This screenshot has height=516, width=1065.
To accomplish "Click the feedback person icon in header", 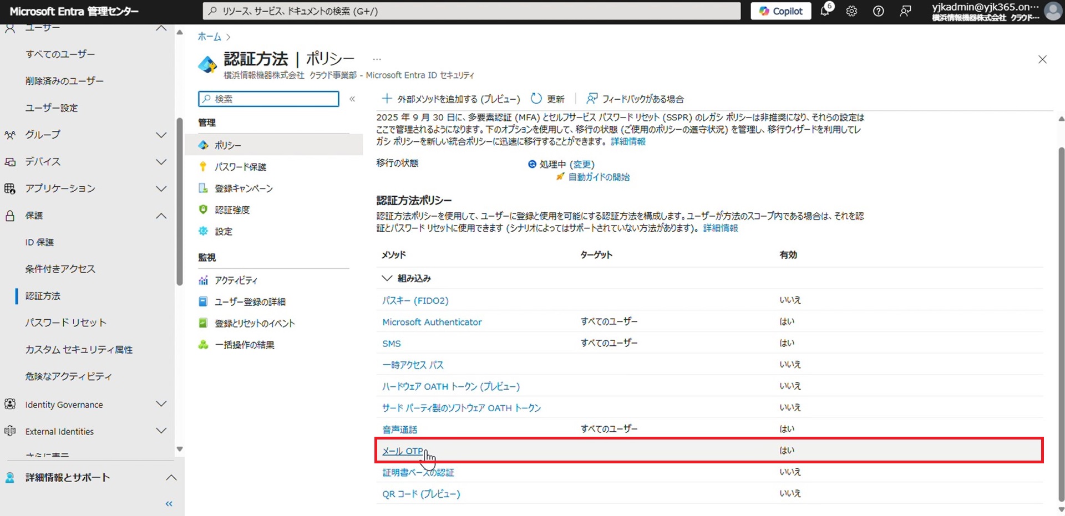I will pyautogui.click(x=905, y=11).
